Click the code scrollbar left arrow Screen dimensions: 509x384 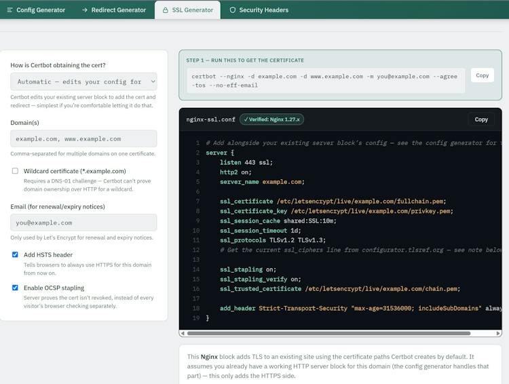coord(183,333)
